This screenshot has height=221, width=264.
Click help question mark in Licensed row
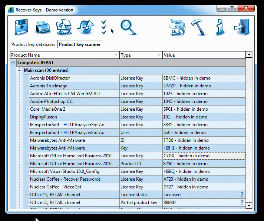point(242,195)
